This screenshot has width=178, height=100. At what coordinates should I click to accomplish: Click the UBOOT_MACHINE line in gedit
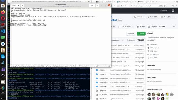pos(29,25)
